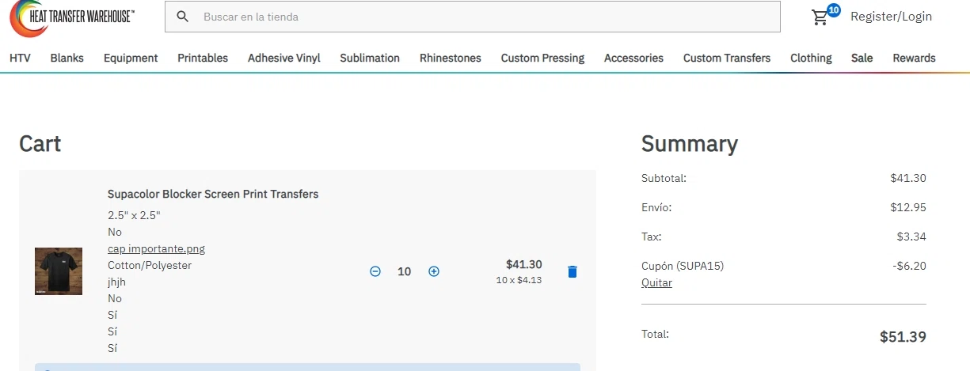Open the Rewards menu
The image size is (970, 371).
click(914, 58)
